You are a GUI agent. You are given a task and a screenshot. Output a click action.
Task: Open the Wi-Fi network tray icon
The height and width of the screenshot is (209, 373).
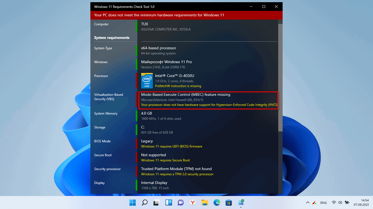coord(334,202)
